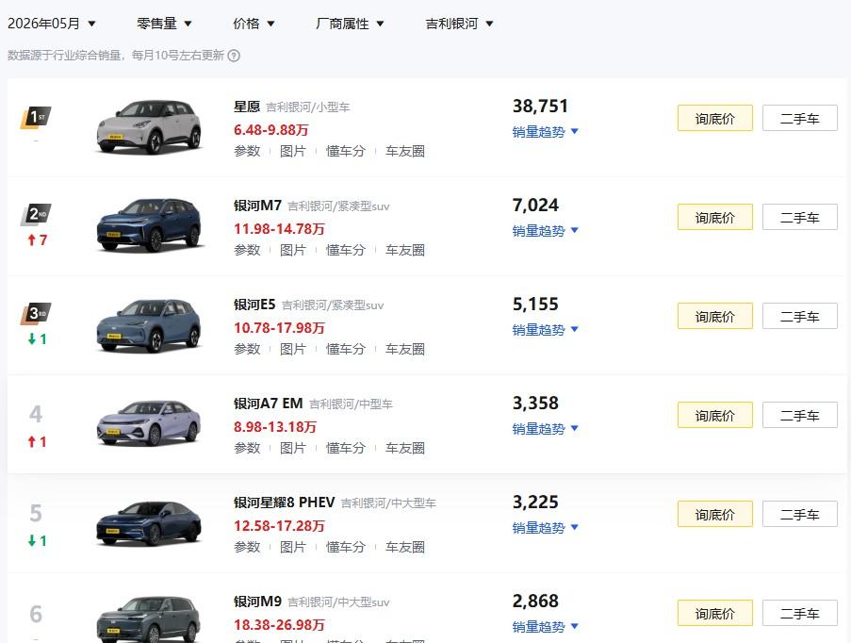
Task: Open 参数 link for 银河星耀8 PHEV
Action: pos(247,547)
